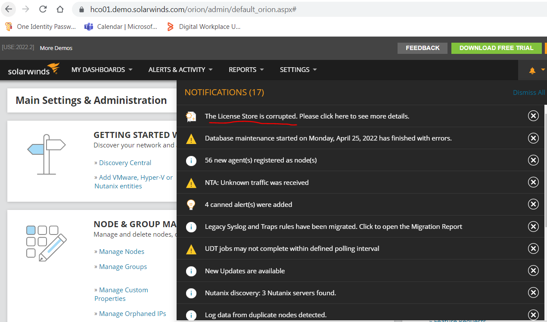
Task: Click Dismiss All notifications
Action: 529,93
